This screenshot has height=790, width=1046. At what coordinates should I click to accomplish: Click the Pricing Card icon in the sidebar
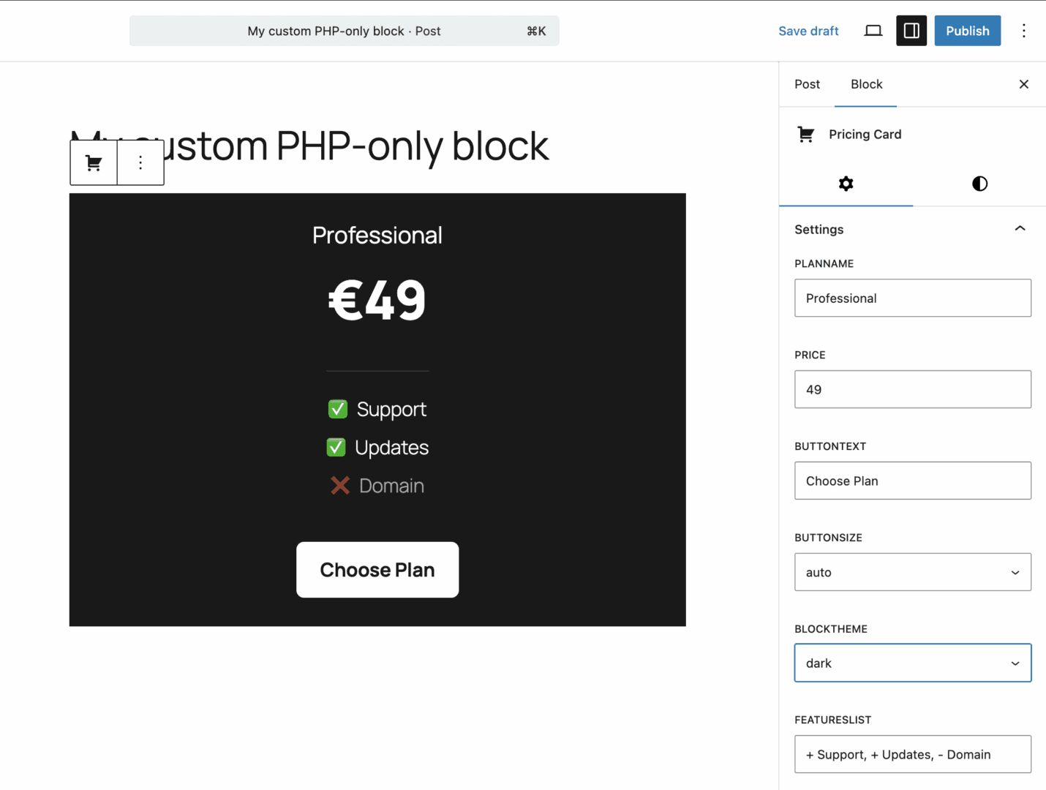[805, 134]
